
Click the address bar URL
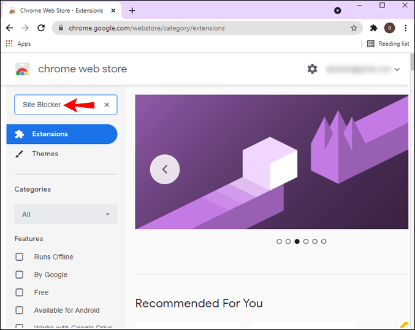(x=147, y=28)
